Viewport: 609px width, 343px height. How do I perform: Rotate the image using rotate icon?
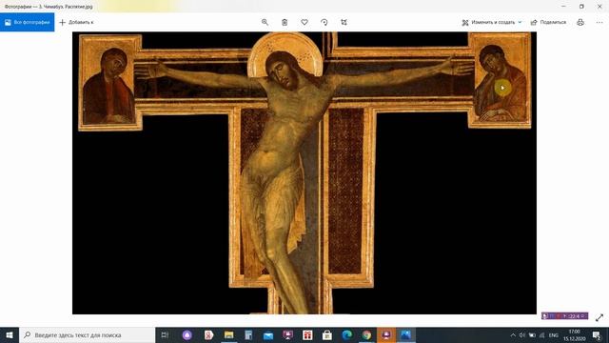click(x=324, y=22)
